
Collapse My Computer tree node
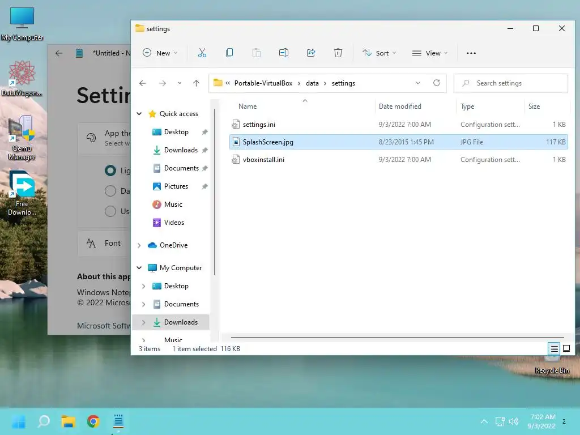[139, 267]
